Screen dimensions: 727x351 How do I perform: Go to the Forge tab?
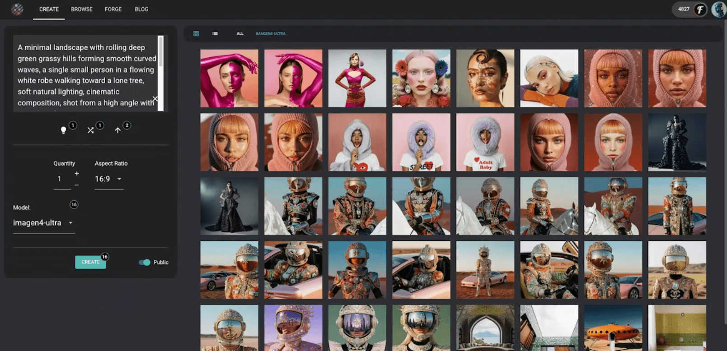coord(113,9)
